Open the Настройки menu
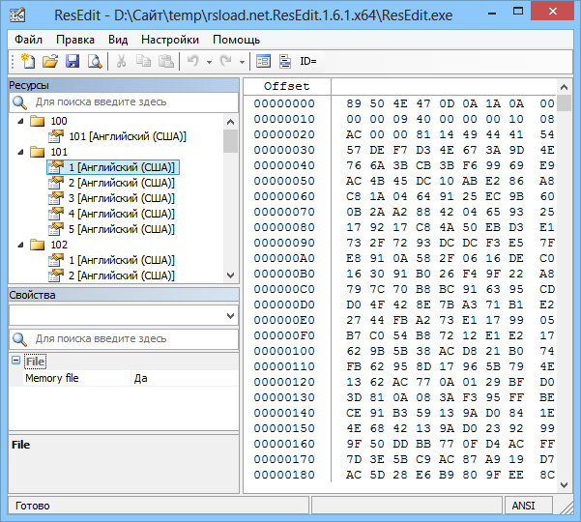Screen dimensions: 581x522 point(170,40)
